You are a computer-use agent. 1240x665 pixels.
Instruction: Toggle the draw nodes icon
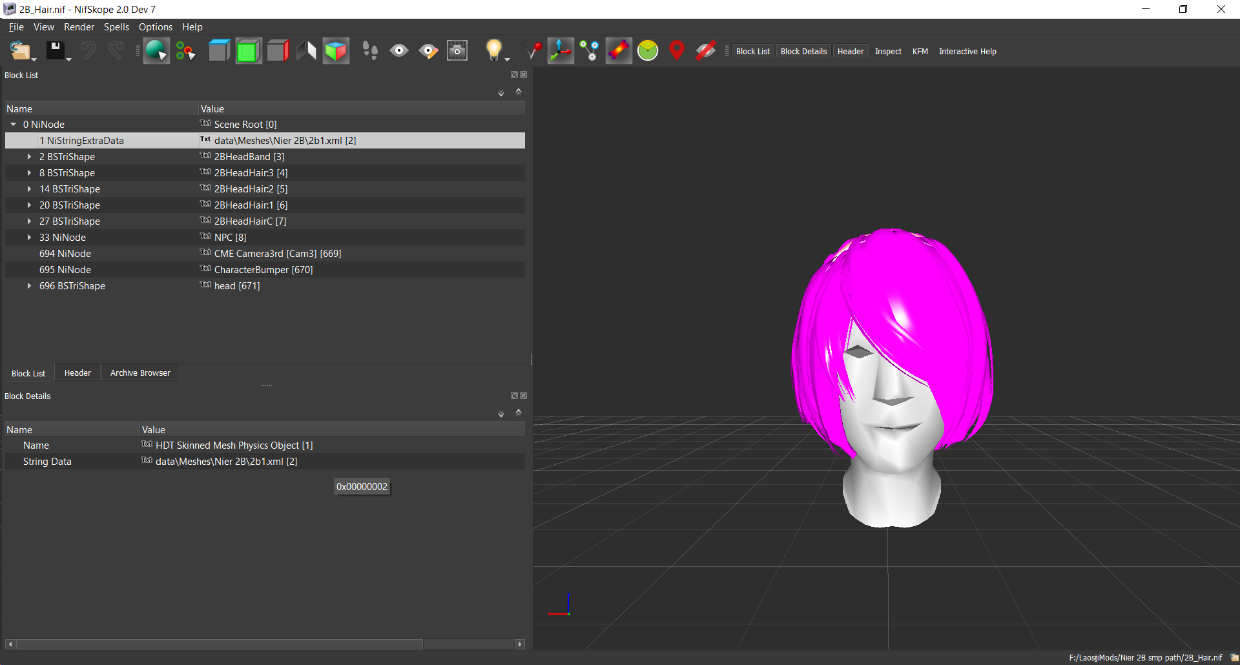click(589, 50)
